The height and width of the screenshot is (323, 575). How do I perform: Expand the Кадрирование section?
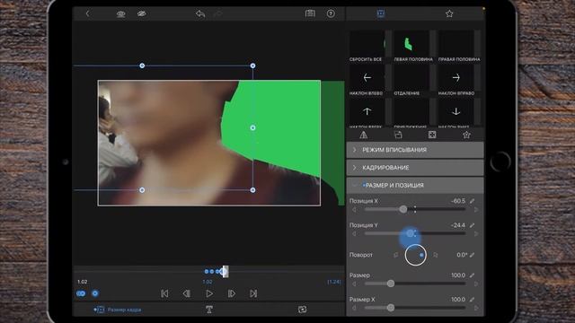tap(415, 168)
